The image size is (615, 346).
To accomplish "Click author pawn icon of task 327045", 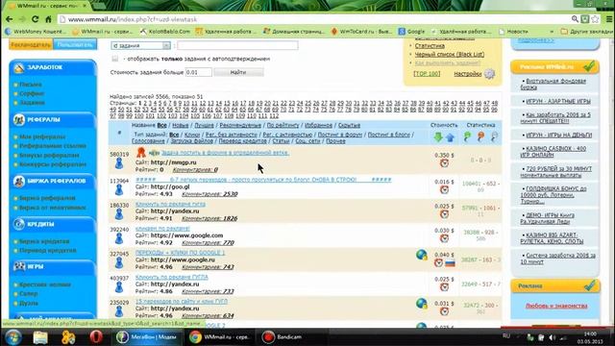I will pyautogui.click(x=119, y=262).
